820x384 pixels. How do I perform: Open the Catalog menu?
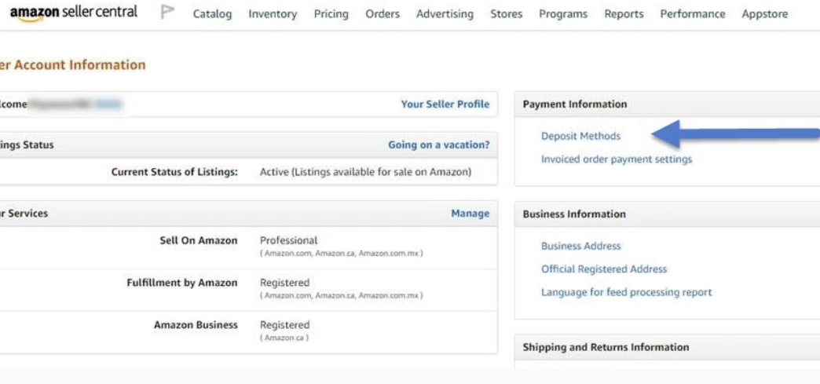coord(212,14)
